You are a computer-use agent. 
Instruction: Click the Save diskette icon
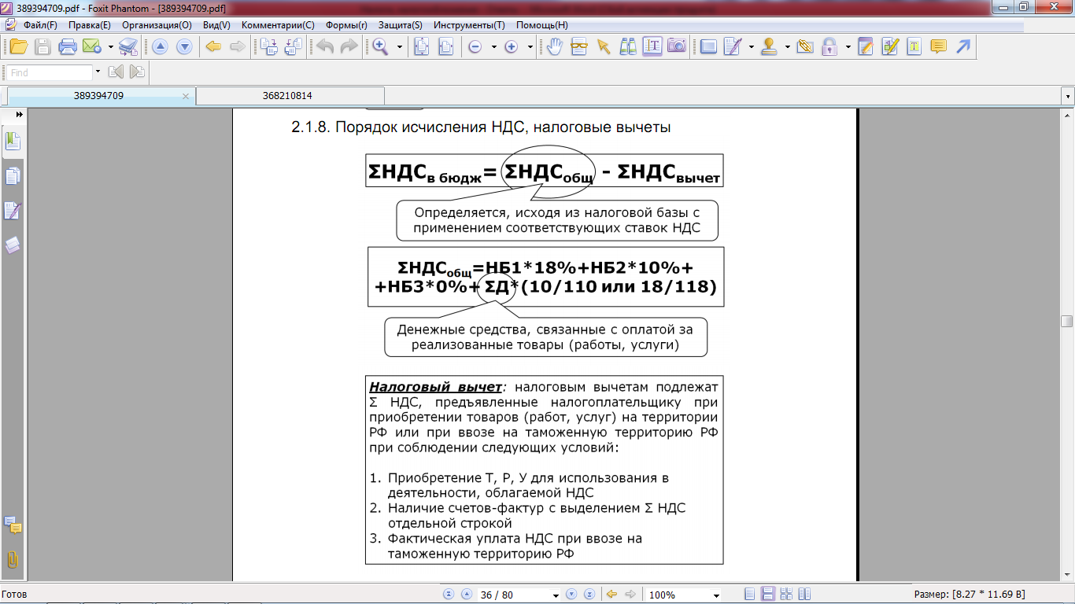click(x=42, y=46)
